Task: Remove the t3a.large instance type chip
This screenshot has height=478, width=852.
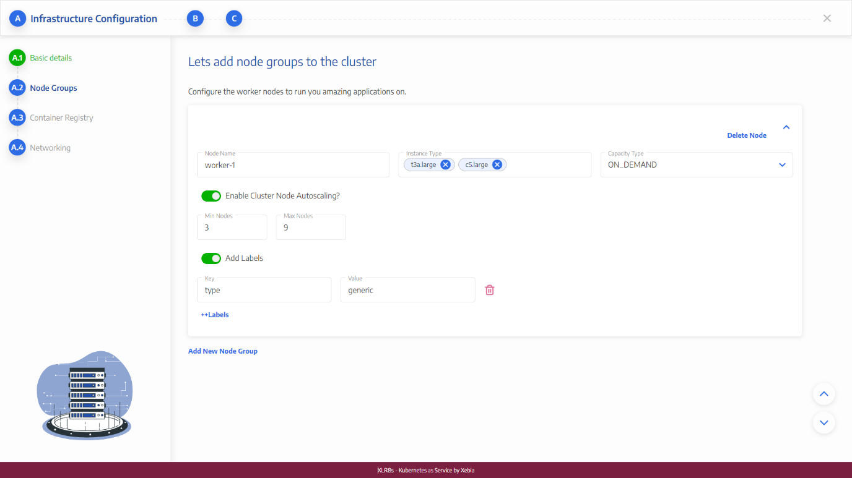Action: tap(445, 164)
